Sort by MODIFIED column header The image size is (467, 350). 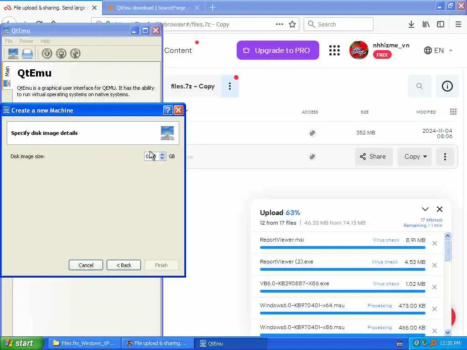click(426, 112)
